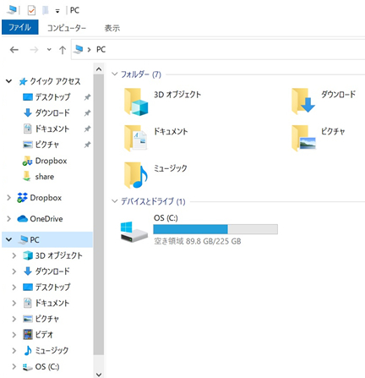The image size is (365, 378).
Task: Open the ピクチャ folder in main pane
Action: click(303, 138)
